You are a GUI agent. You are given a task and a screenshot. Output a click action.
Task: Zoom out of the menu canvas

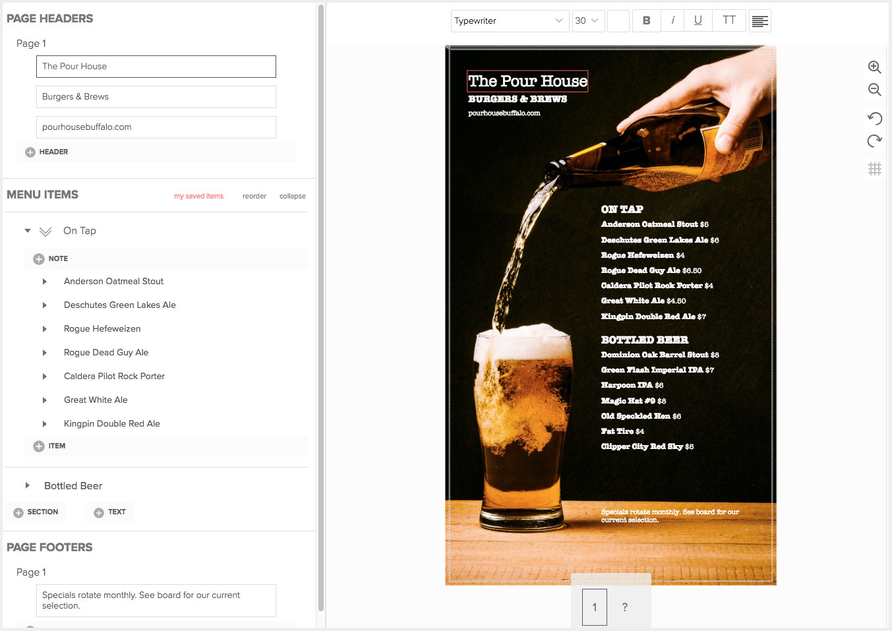click(875, 90)
